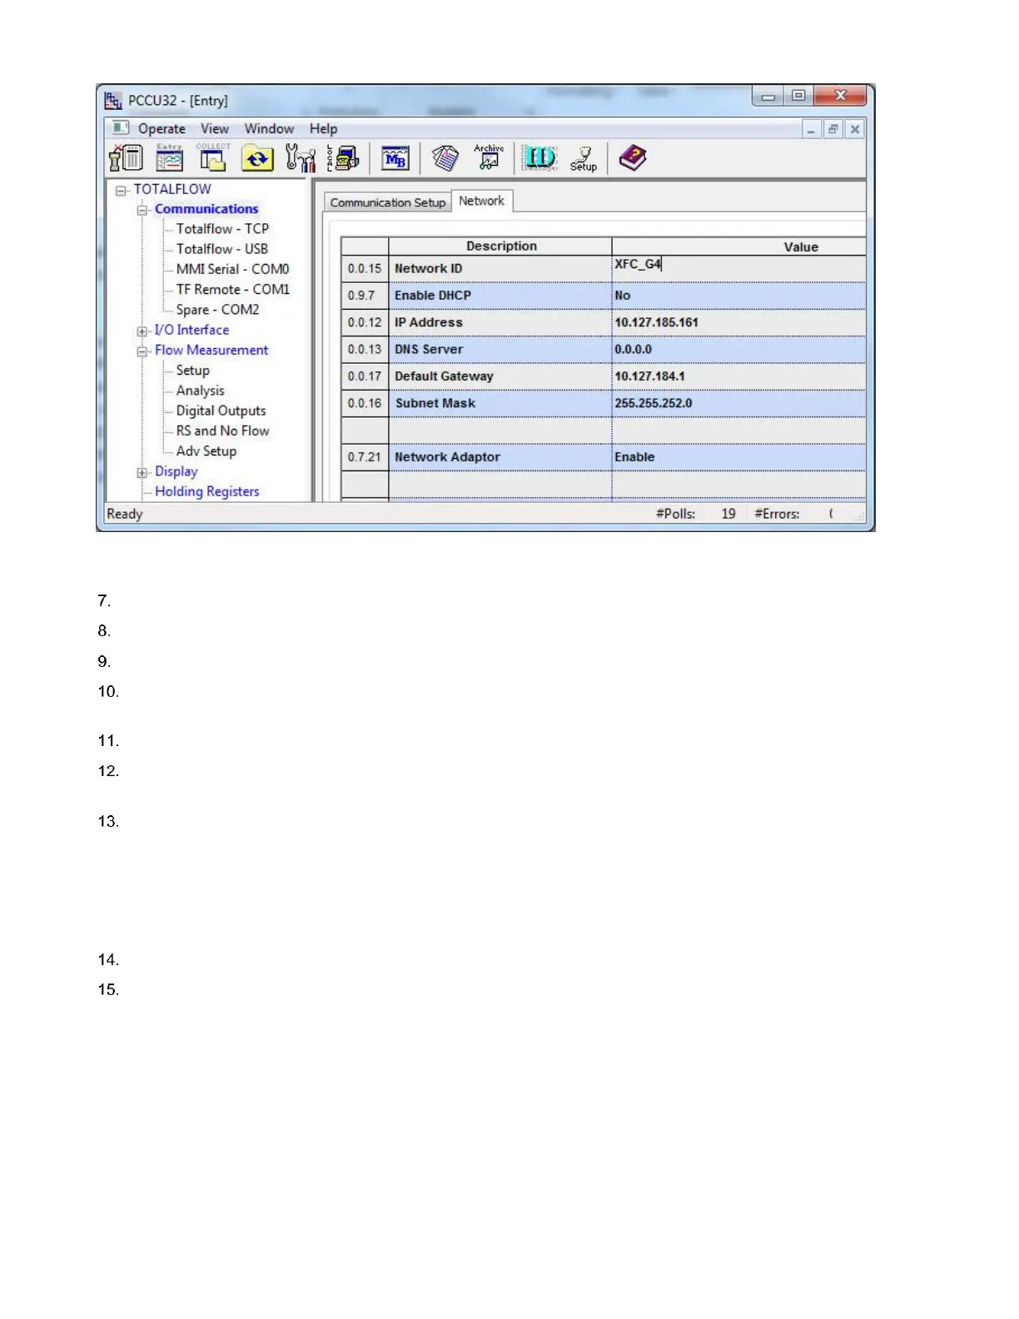Click the Collect data toolbar icon
1019x1319 pixels.
pos(213,157)
